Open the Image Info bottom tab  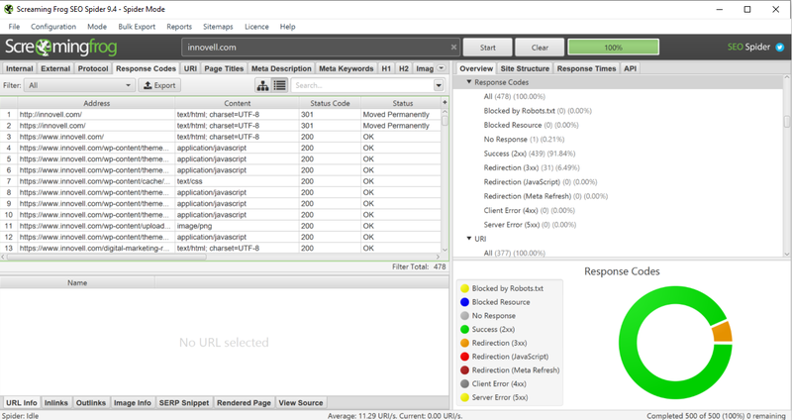coord(133,403)
